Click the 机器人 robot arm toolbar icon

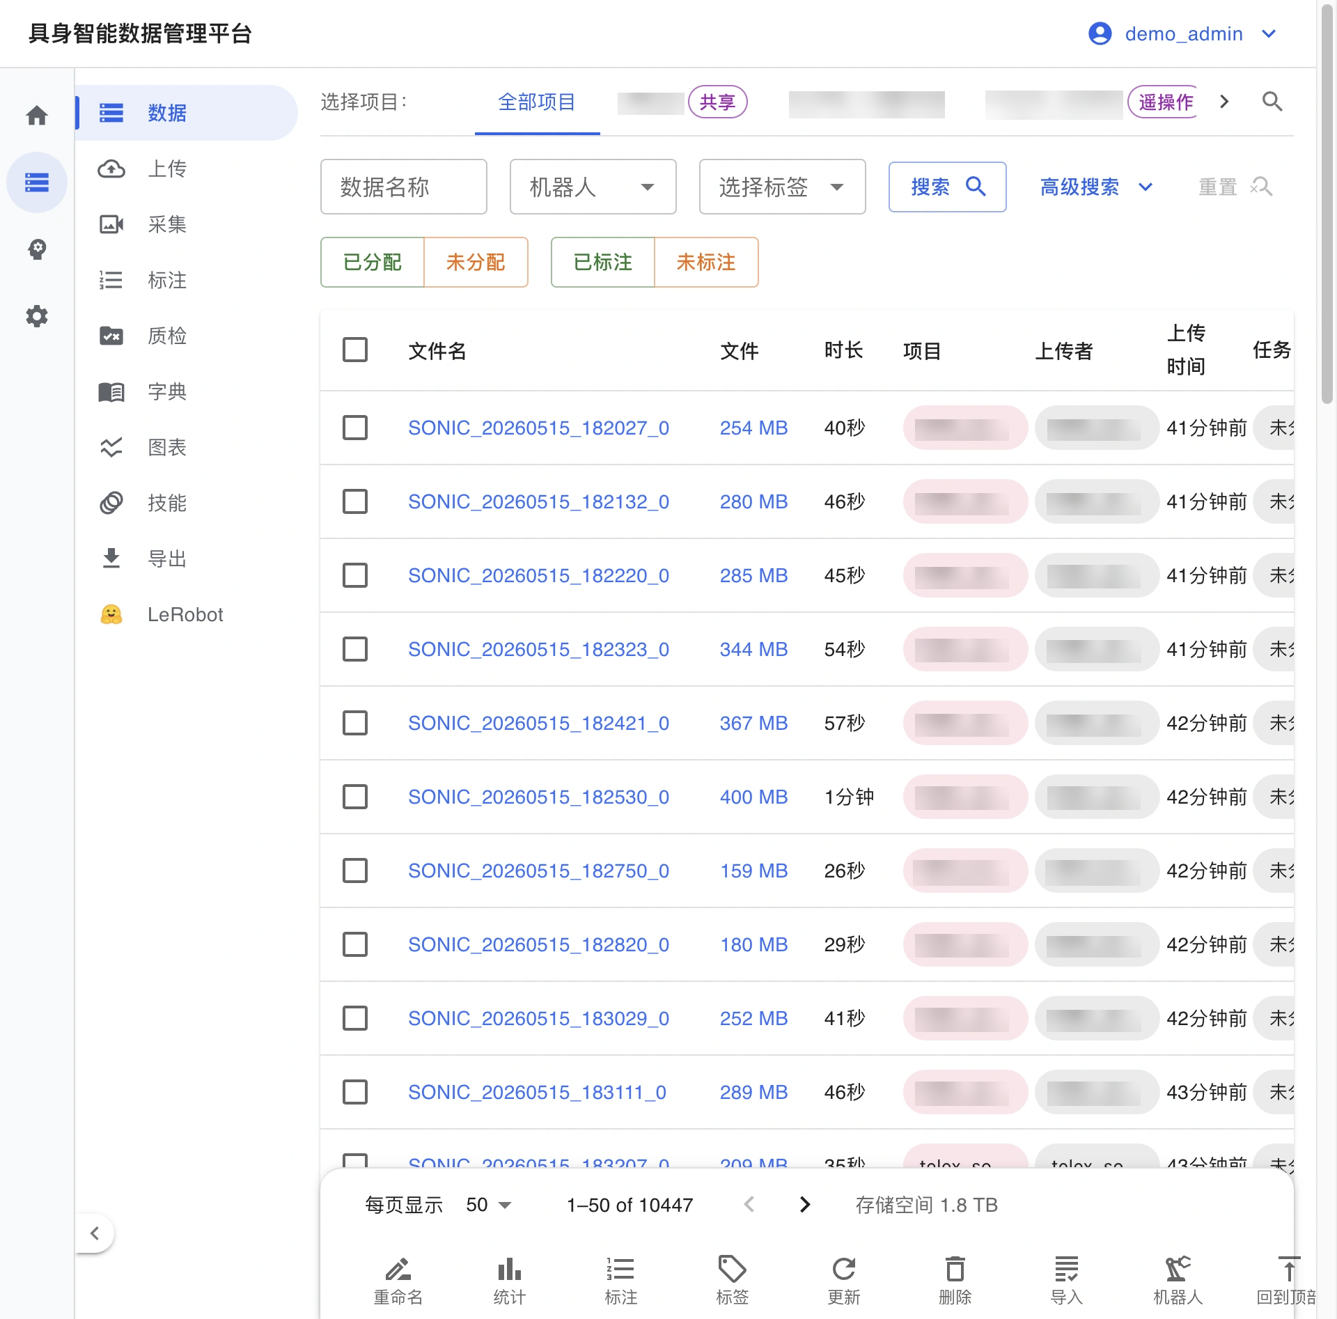pyautogui.click(x=1178, y=1270)
